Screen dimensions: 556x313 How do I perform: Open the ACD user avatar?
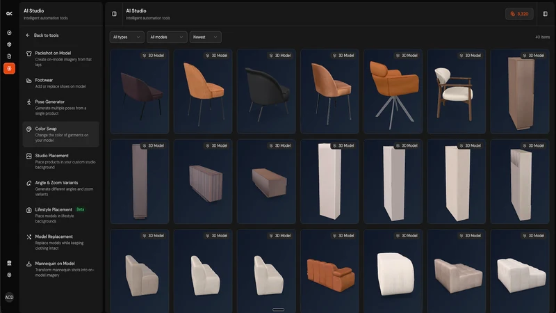coord(9,298)
